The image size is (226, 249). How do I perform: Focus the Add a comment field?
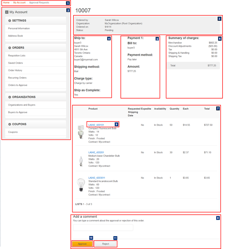coord(103,228)
